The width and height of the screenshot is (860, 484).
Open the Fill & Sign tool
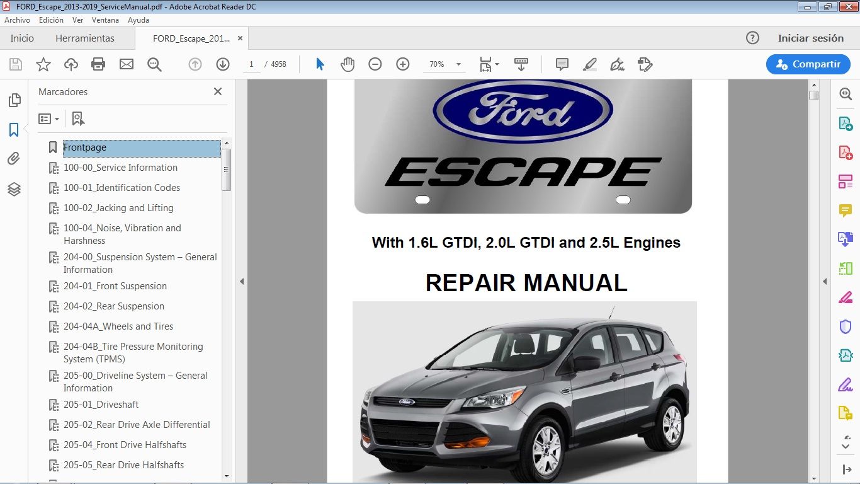(846, 384)
